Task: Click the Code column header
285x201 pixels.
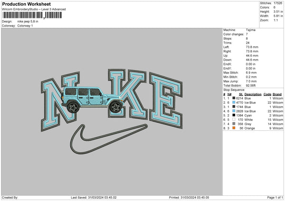Action: tap(267, 94)
